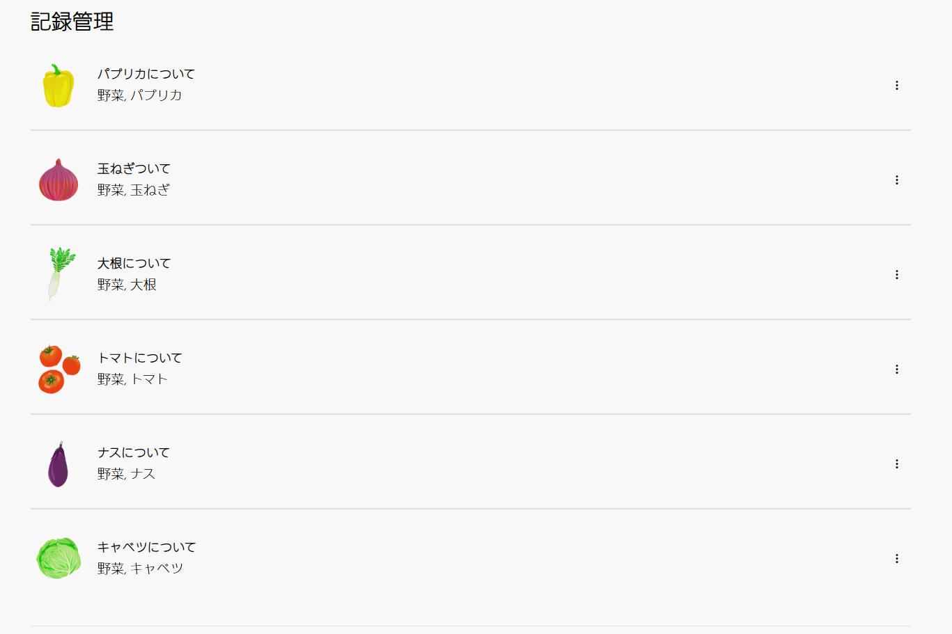Click the tomatoes thumbnail image
The height and width of the screenshot is (634, 952).
tap(59, 370)
